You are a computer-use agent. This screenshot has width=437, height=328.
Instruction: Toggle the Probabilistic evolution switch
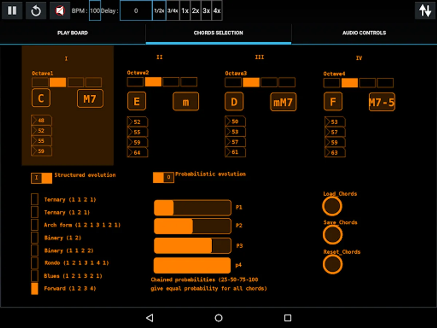pos(164,177)
